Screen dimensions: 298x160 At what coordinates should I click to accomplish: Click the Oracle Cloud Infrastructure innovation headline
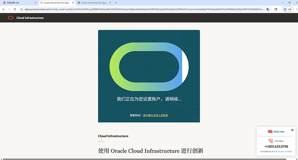coord(151,151)
